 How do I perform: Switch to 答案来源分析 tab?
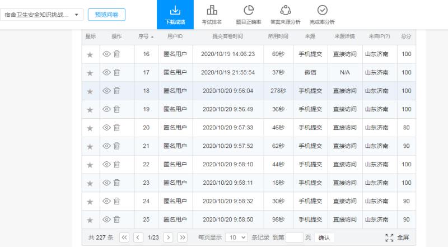[x=286, y=15]
